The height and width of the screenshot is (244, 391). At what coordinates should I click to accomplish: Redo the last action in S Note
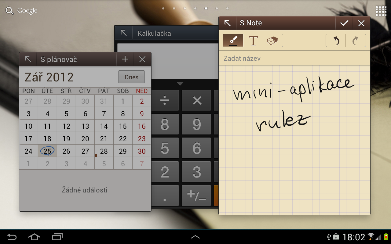(x=356, y=40)
